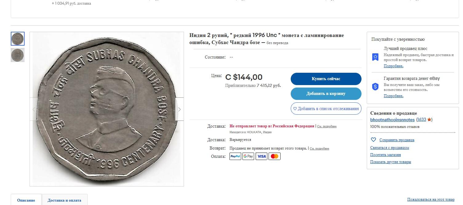This screenshot has height=205, width=463.
Task: Switch to Доставка и оплата tab
Action: [64, 200]
